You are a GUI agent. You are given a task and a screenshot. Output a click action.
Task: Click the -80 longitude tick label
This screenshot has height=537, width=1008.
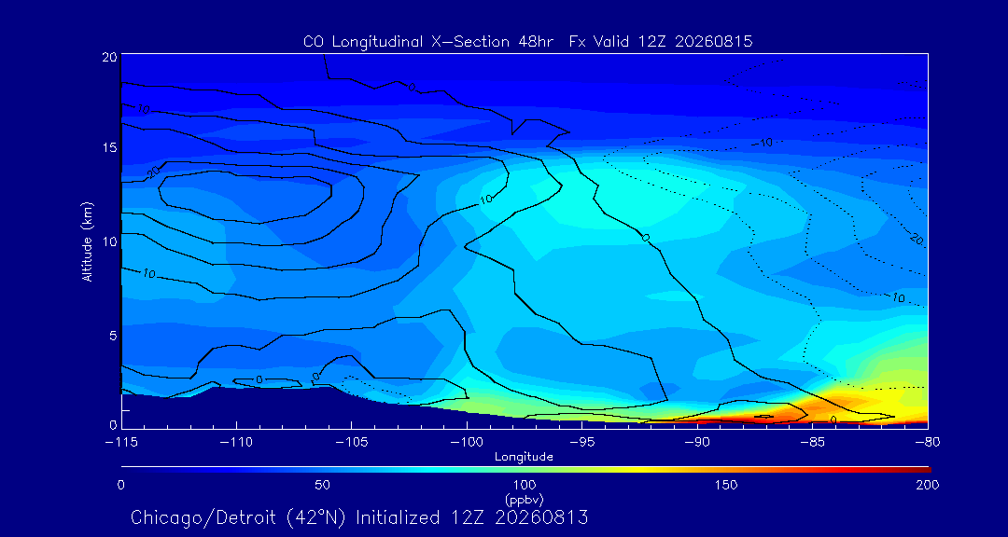click(x=928, y=443)
